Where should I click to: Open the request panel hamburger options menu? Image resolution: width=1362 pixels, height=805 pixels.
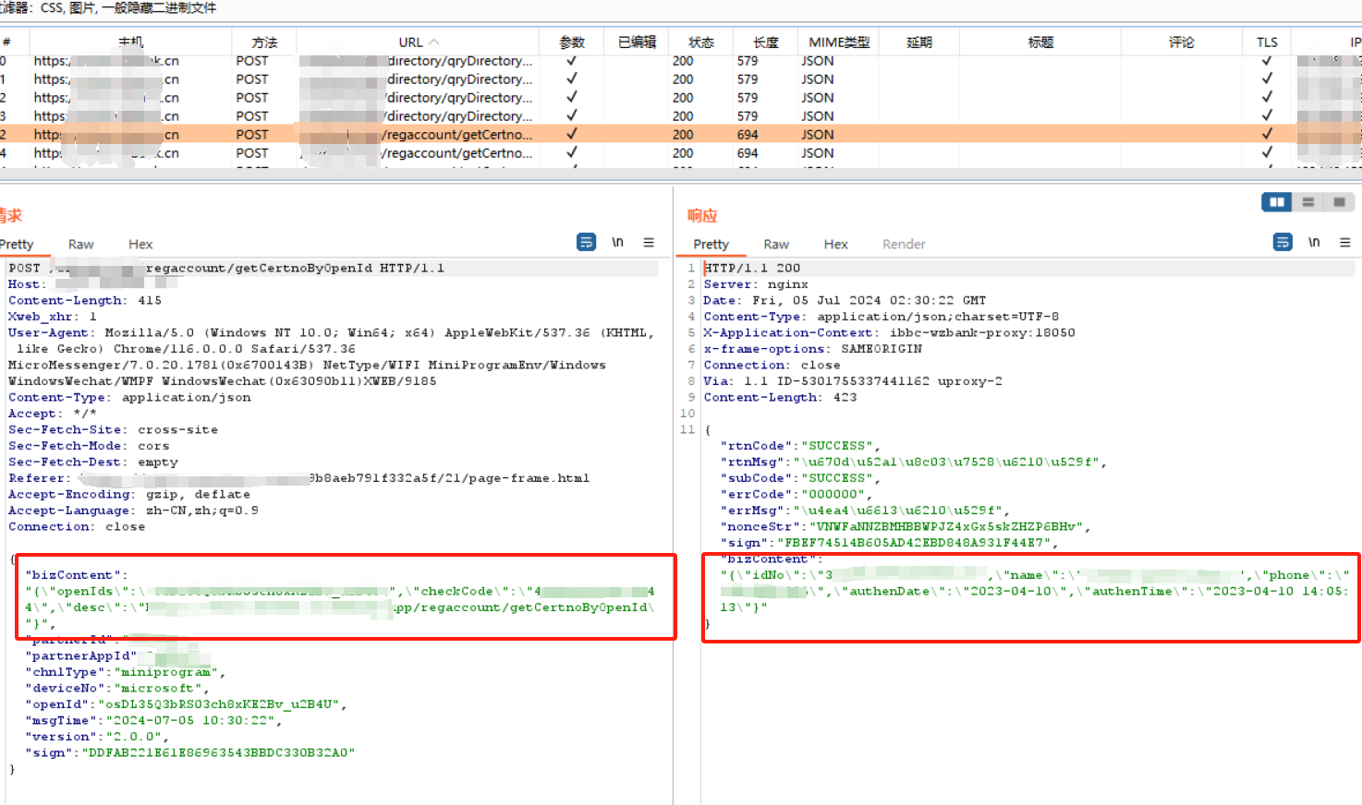click(x=649, y=242)
